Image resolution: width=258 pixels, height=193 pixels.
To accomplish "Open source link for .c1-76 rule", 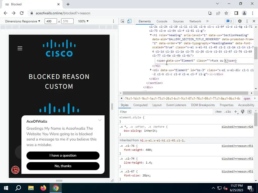I will pyautogui.click(x=237, y=146).
